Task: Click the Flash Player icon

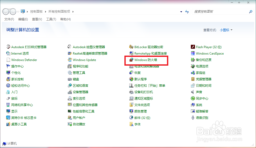Action: (x=193, y=47)
